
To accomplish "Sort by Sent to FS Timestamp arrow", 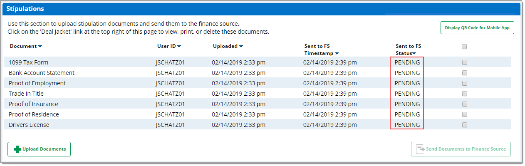I will pos(337,53).
